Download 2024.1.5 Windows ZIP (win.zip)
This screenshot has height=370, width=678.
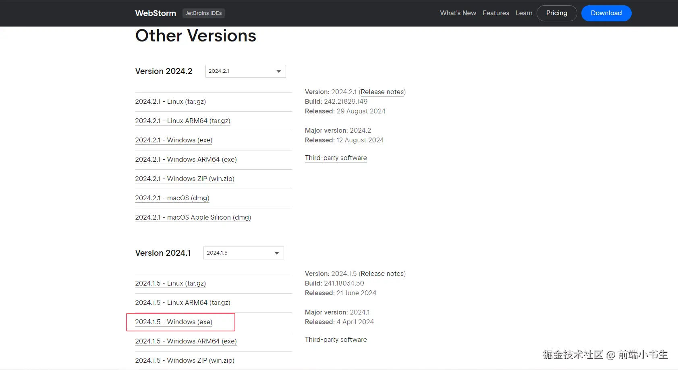(x=185, y=361)
